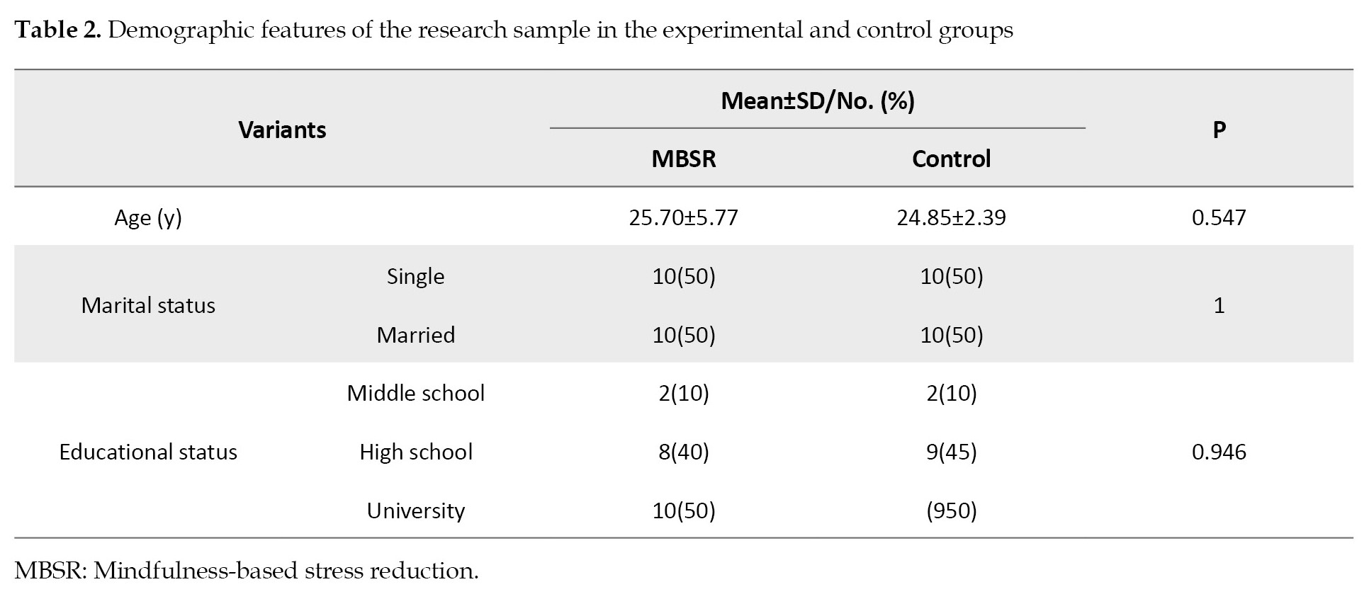Click the Educational status row label
This screenshot has width=1369, height=599.
148,452
